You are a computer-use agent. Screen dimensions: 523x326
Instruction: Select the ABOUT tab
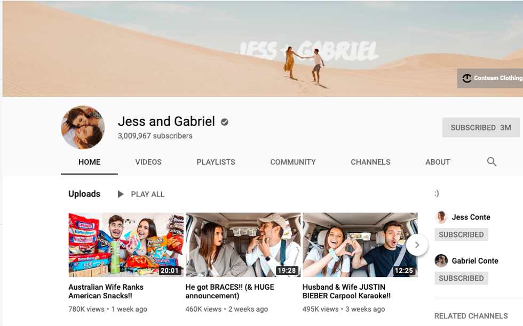point(437,162)
